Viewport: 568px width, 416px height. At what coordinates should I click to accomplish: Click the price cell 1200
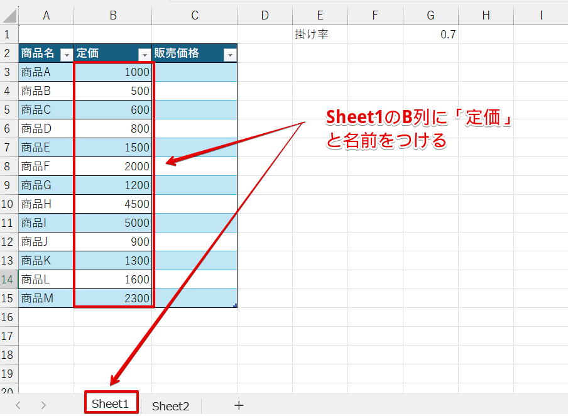112,185
